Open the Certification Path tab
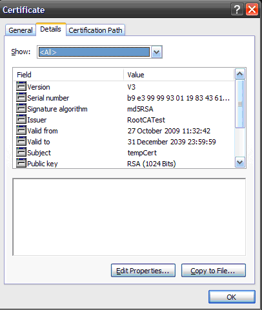 (x=96, y=30)
